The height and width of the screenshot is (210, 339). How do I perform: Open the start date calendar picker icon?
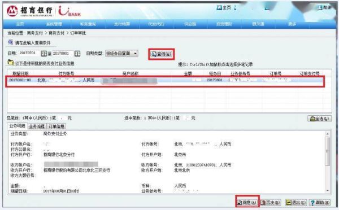[x=44, y=54]
